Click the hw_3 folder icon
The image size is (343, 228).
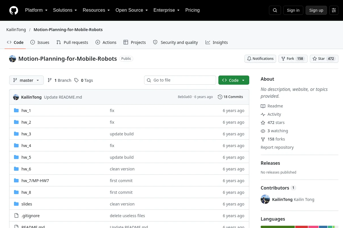coord(16,134)
